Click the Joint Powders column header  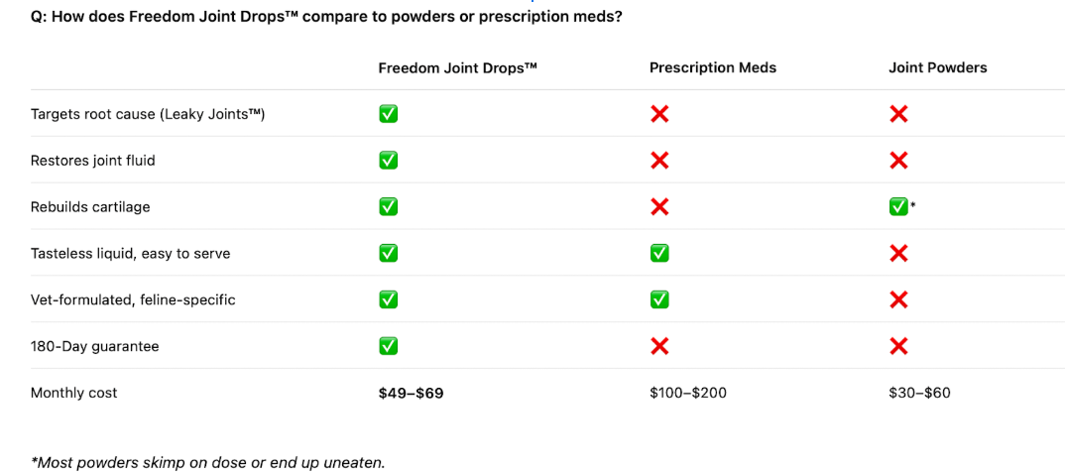click(937, 67)
